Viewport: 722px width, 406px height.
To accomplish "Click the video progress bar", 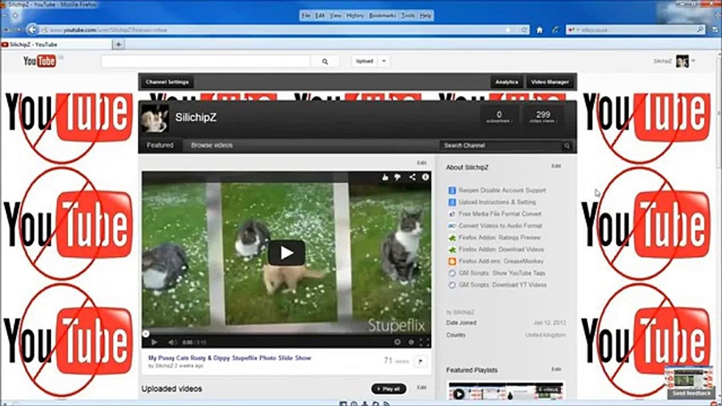I will point(286,334).
